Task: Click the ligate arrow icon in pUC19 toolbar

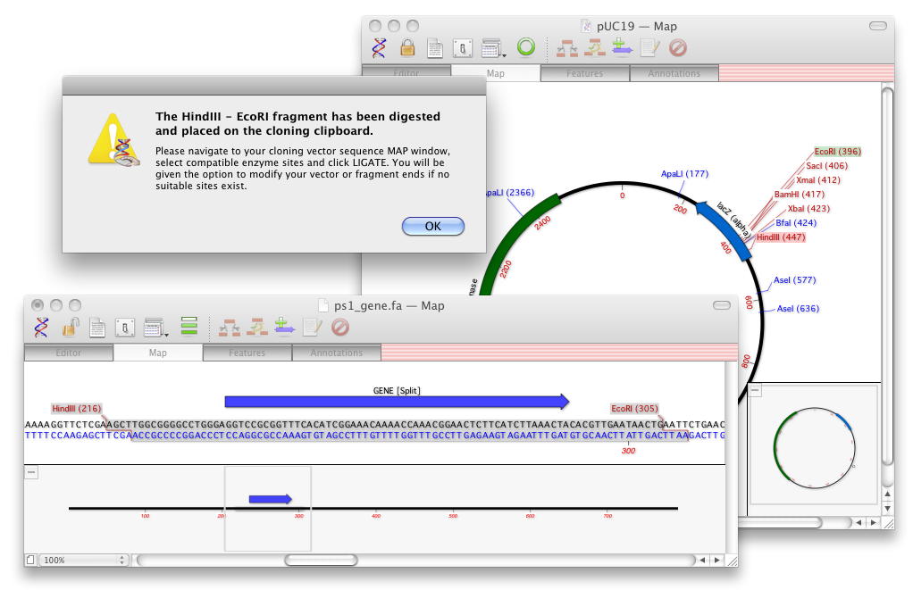Action: (x=622, y=47)
